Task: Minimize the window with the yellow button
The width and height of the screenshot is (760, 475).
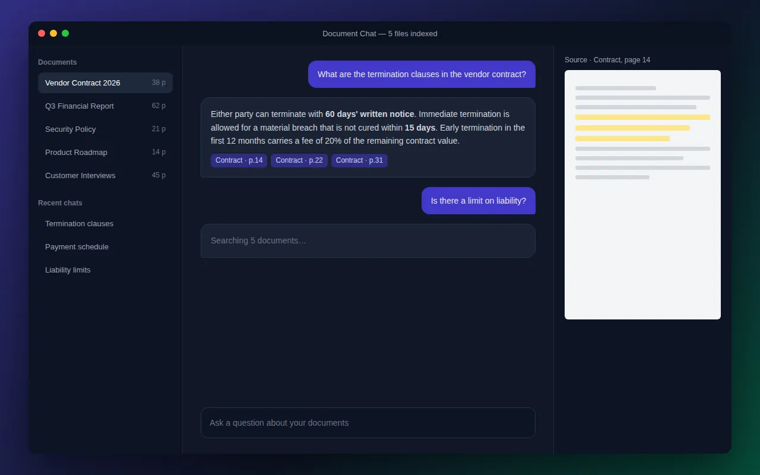Action: coord(53,33)
